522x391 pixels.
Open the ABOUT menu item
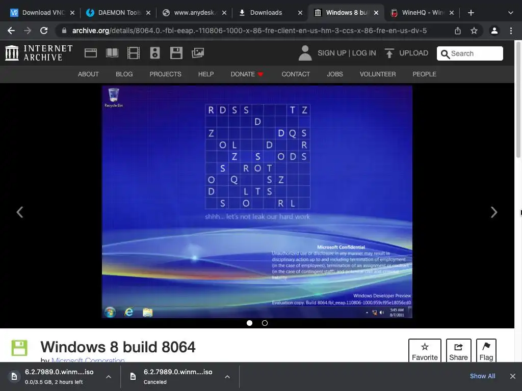click(88, 74)
